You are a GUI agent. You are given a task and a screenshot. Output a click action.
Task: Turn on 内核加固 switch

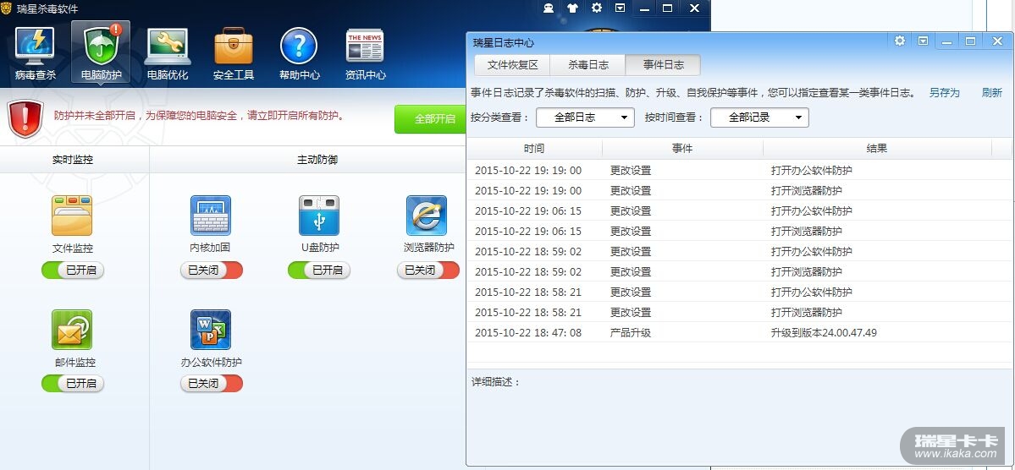tap(212, 271)
